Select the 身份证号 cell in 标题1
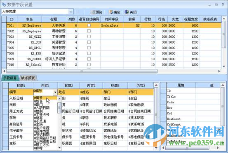Screen dimensions: 228x153 coord(21,124)
